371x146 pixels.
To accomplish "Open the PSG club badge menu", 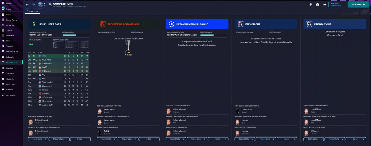I will pos(40,5).
